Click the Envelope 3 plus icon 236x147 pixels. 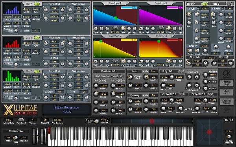(x=181, y=7)
